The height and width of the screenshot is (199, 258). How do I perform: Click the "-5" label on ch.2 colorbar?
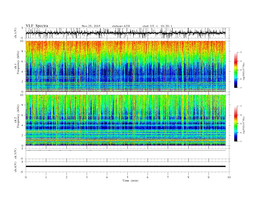click(x=240, y=124)
